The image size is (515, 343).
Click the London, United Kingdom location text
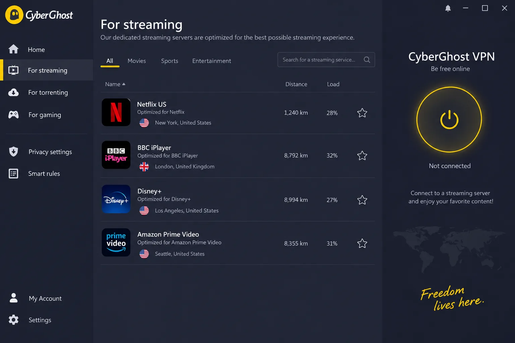(x=184, y=166)
